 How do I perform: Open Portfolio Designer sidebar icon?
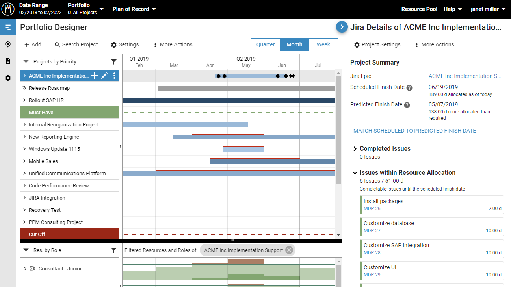coord(8,27)
